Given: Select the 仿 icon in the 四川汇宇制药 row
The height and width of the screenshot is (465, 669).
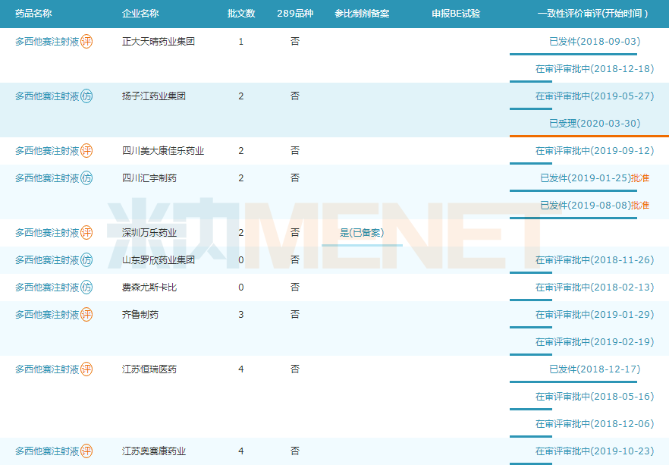Looking at the screenshot, I should [x=86, y=178].
